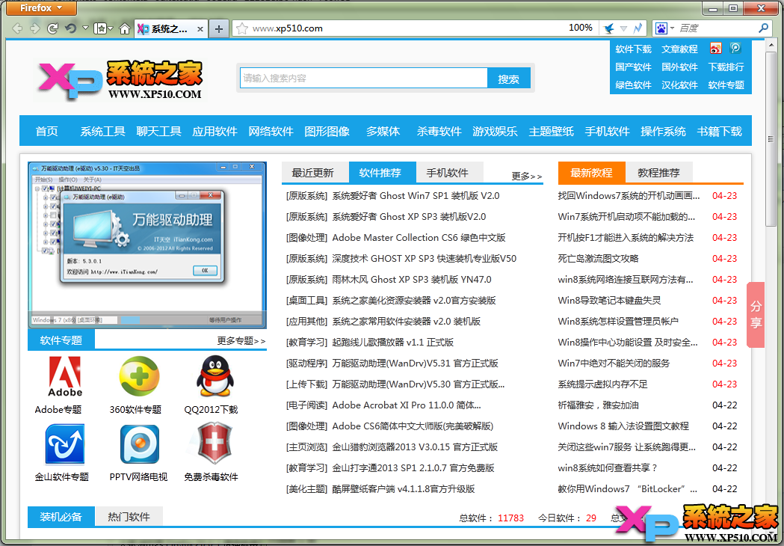Click the 100% zoom indicator

pyautogui.click(x=581, y=28)
